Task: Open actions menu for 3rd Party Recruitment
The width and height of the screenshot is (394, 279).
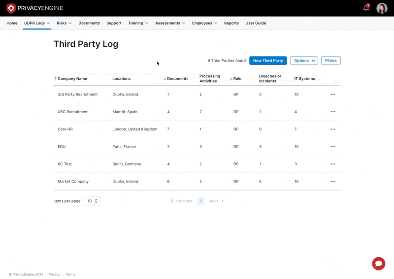Action: (333, 94)
